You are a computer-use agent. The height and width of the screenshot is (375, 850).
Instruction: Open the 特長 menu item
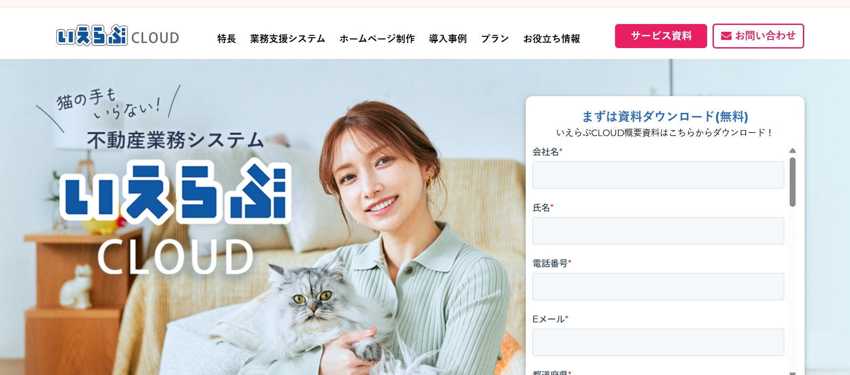tap(226, 39)
